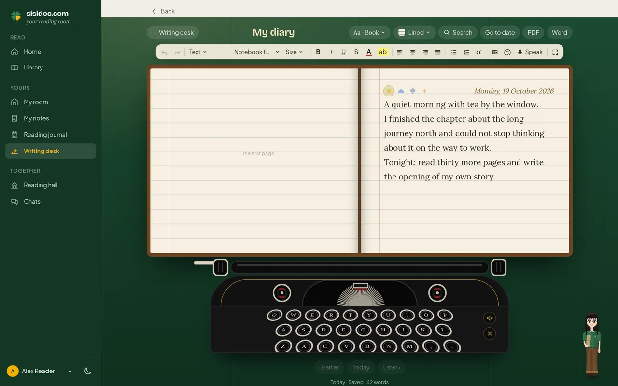Click the Alex Reader avatar

pos(13,371)
